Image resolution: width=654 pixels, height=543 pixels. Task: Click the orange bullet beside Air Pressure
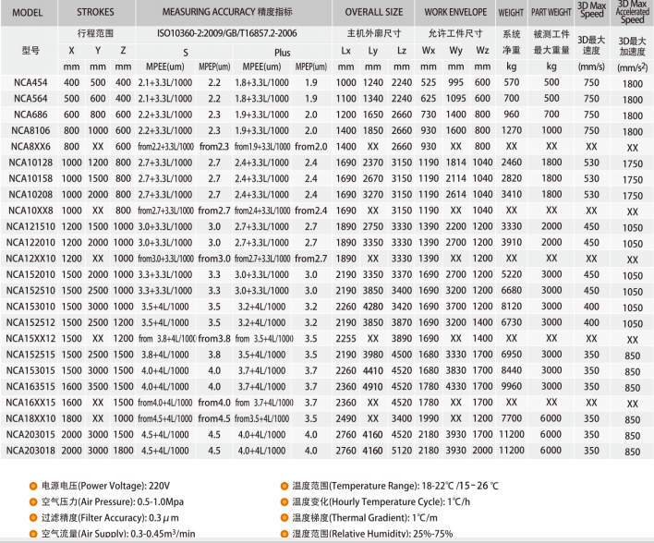(33, 501)
